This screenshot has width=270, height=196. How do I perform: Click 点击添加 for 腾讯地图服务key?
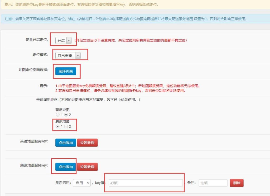[x=66, y=167]
